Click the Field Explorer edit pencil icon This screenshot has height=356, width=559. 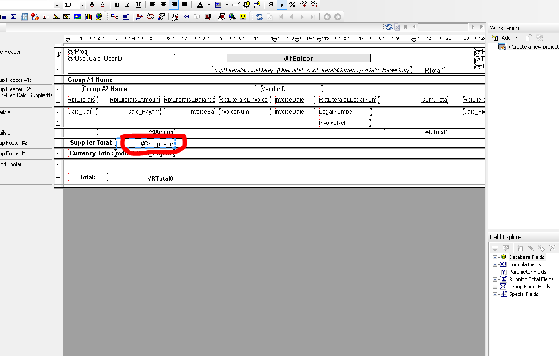[x=531, y=248]
